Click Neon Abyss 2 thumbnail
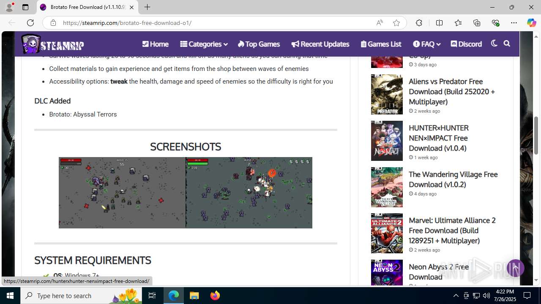The height and width of the screenshot is (304, 541). pyautogui.click(x=387, y=273)
